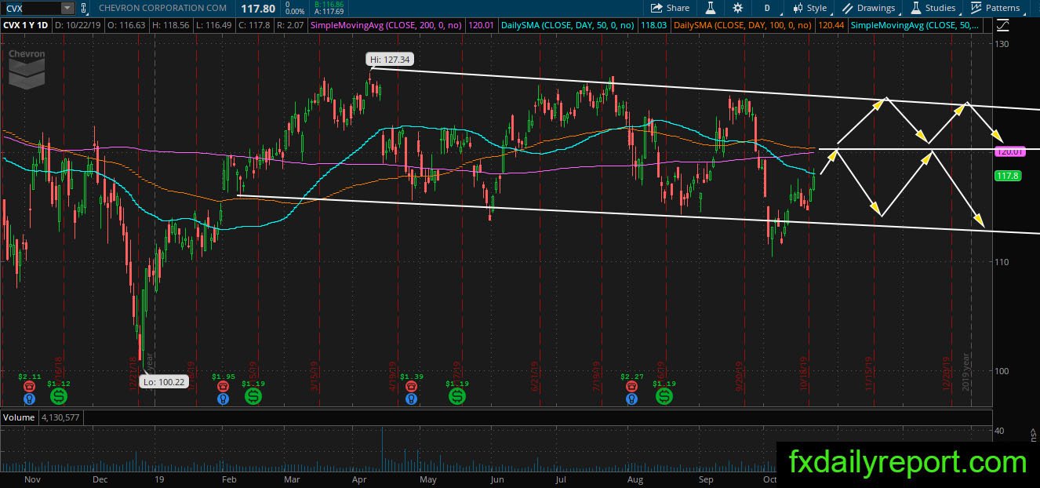Click the 4,130,577 volume value
The image size is (1040, 488).
pos(60,417)
